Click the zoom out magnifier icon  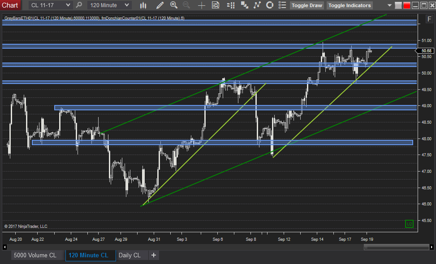[x=186, y=5]
